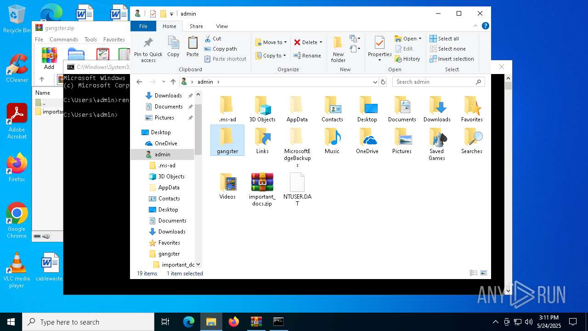Image resolution: width=588 pixels, height=331 pixels.
Task: Click the Paste ribbon icon
Action: pos(192,46)
